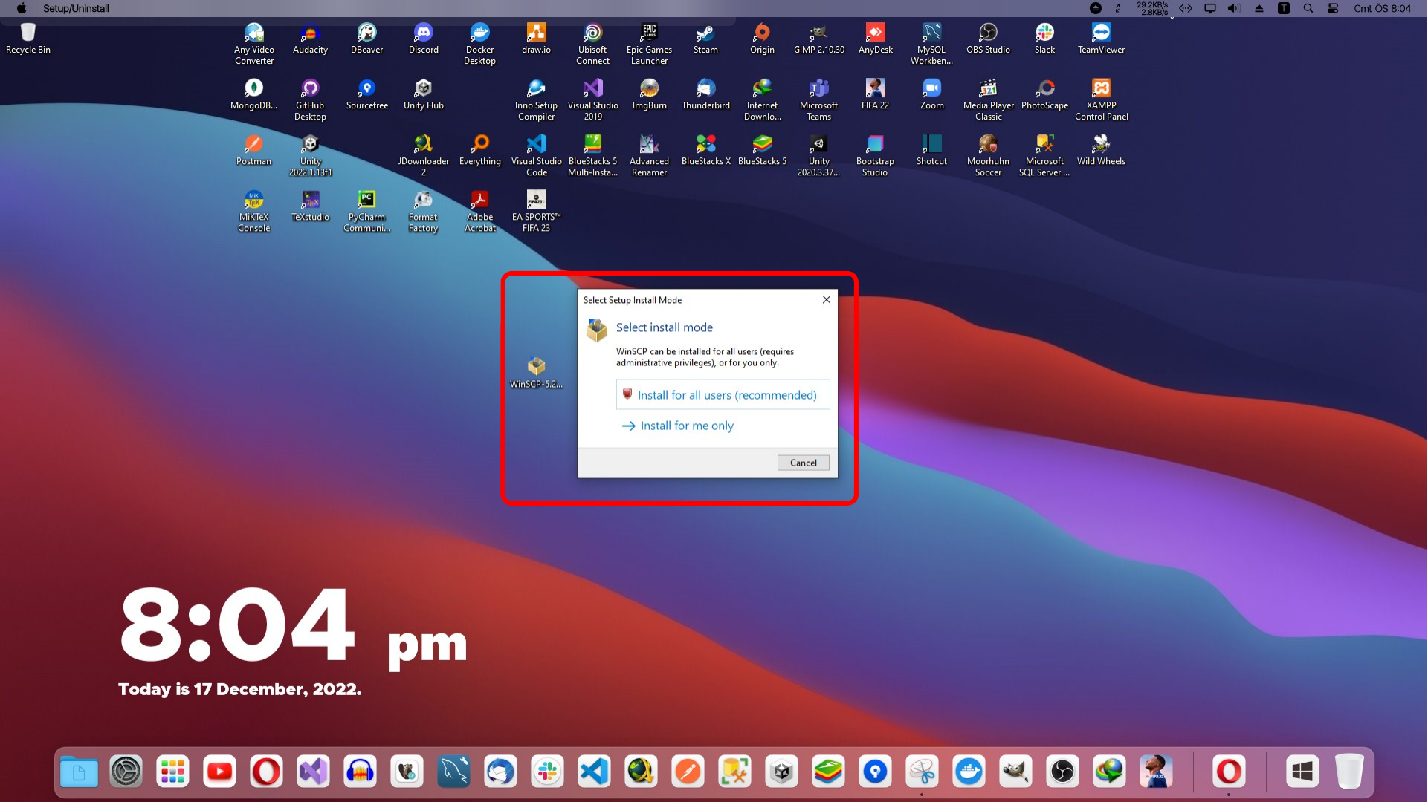
Task: Select the MySQL Workbench desktop icon
Action: 932,44
